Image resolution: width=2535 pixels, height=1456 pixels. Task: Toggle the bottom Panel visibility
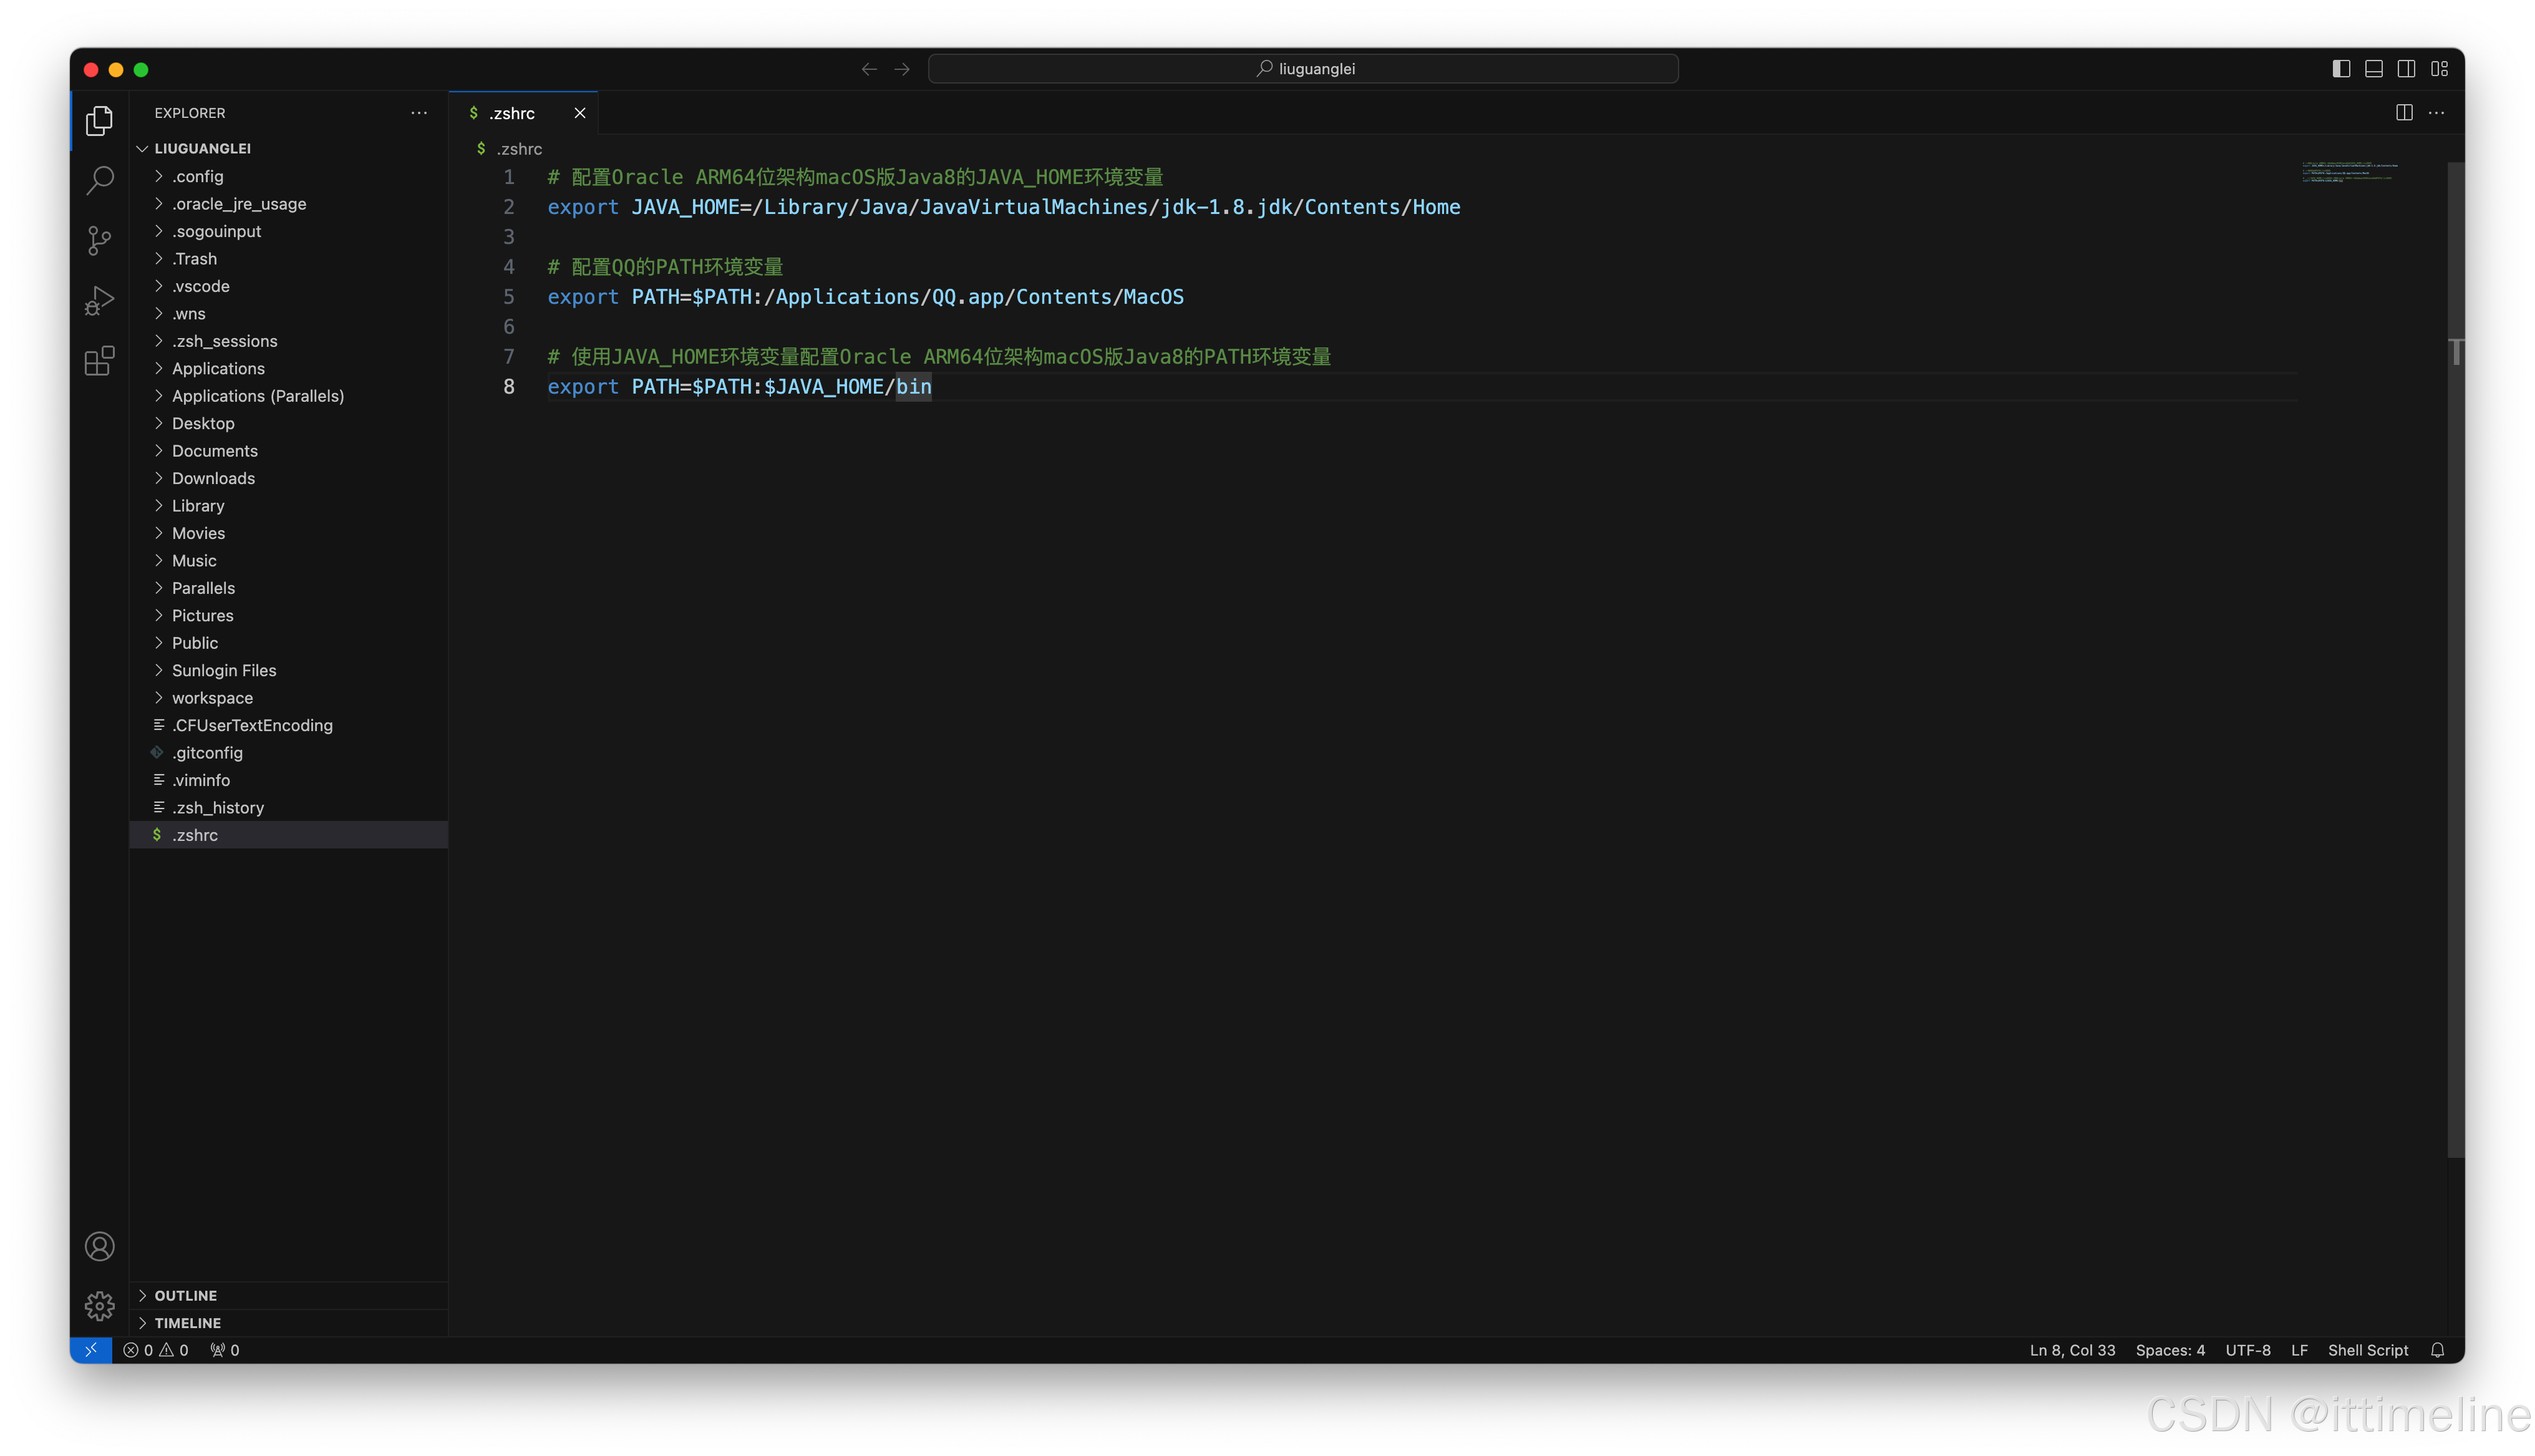pyautogui.click(x=2374, y=69)
